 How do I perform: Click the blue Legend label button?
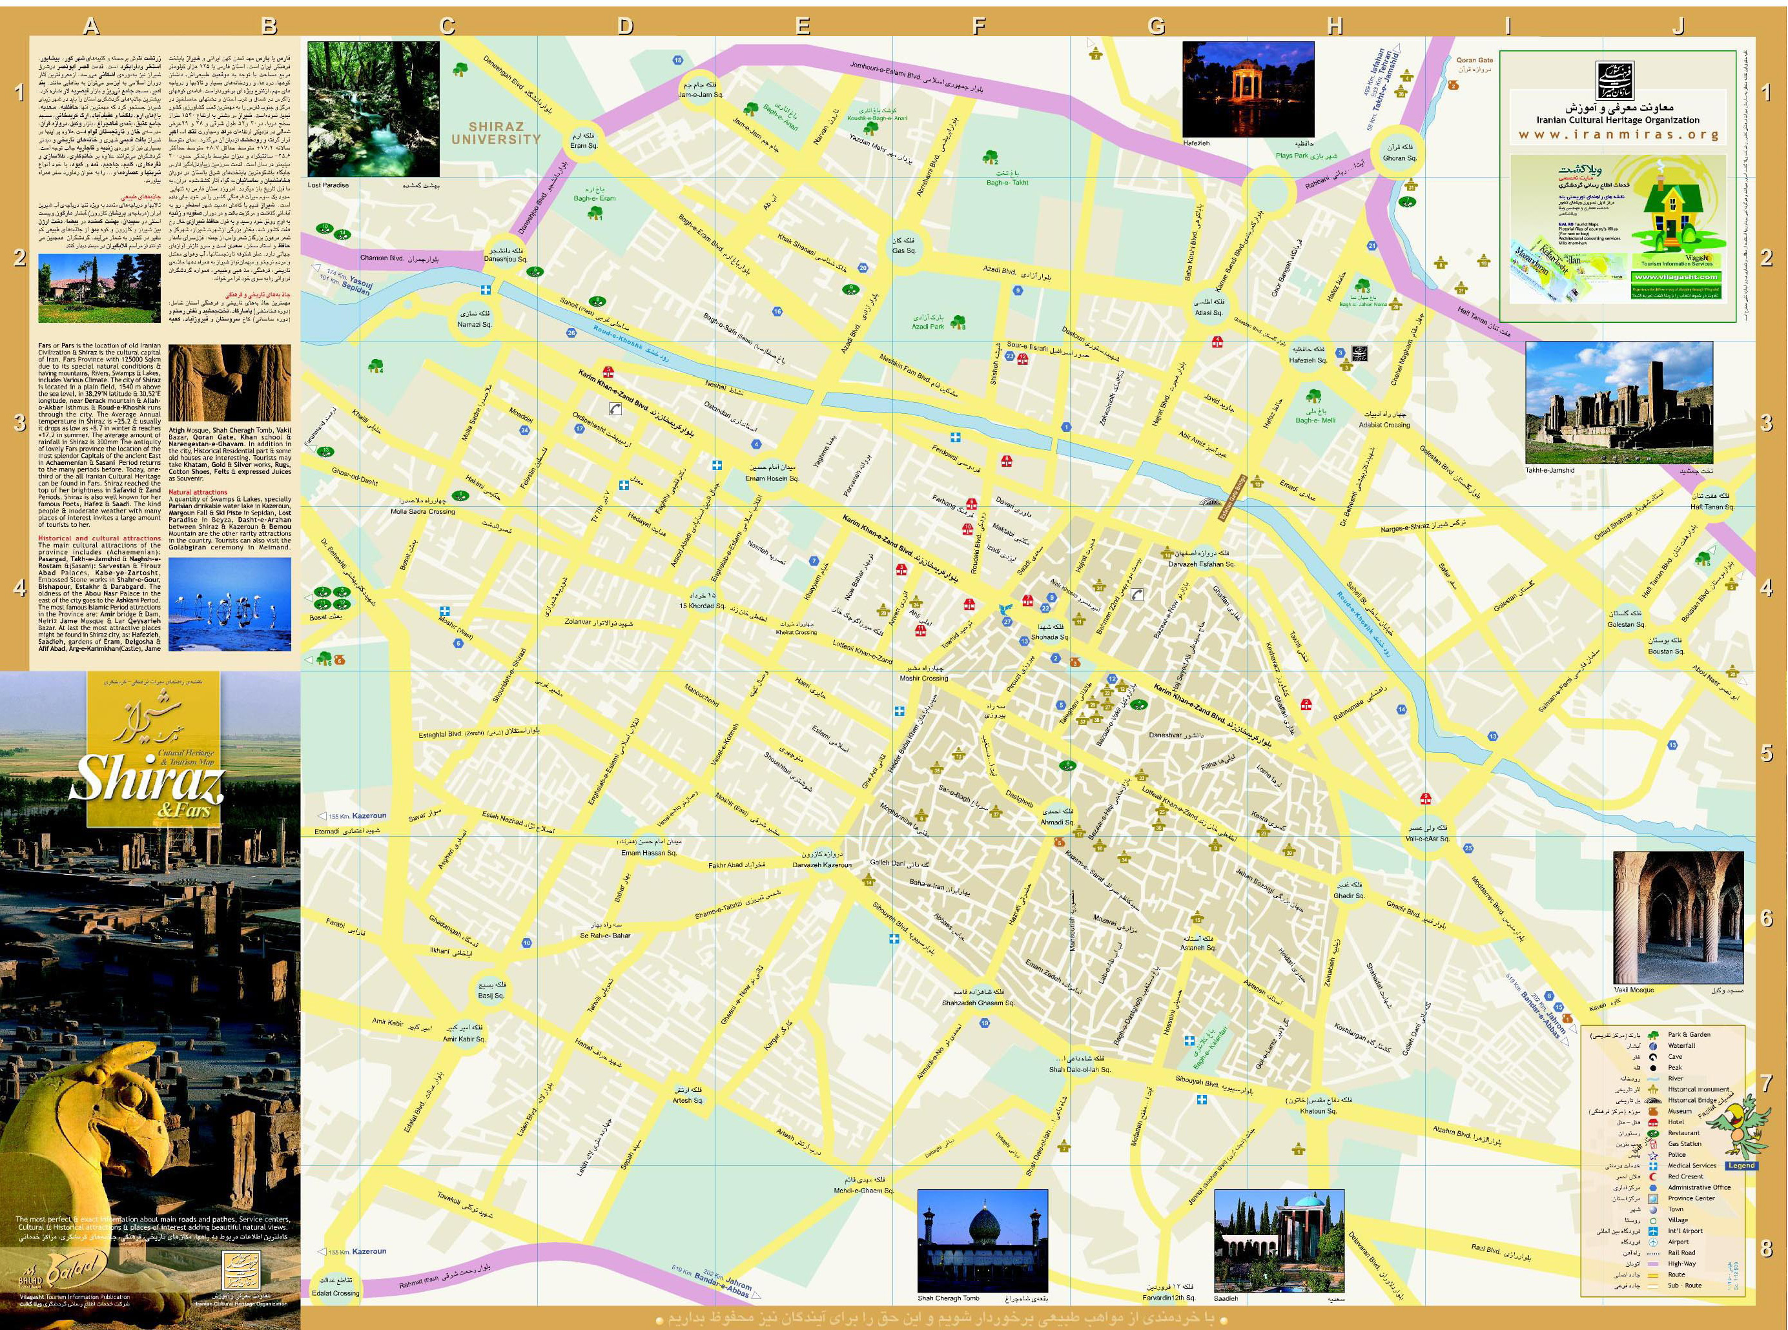1742,1166
